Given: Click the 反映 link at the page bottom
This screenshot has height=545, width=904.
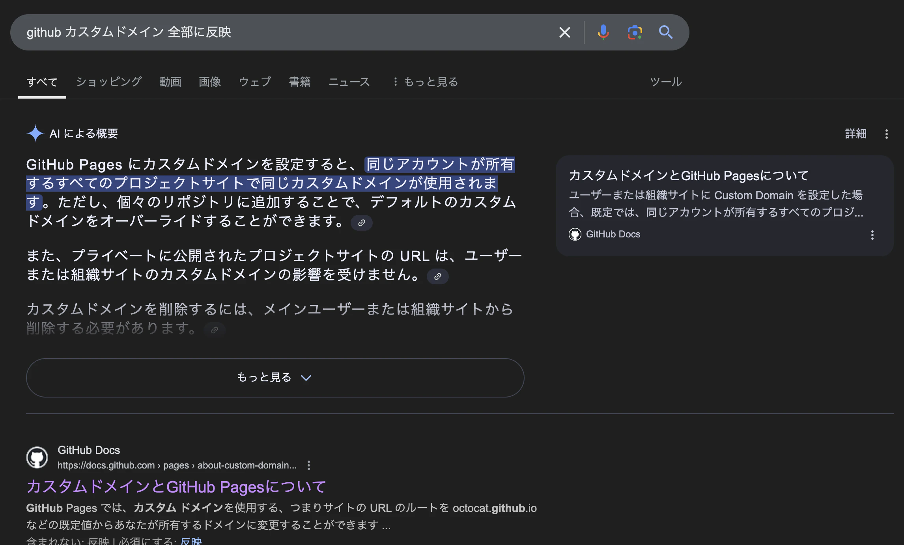Looking at the screenshot, I should tap(191, 541).
